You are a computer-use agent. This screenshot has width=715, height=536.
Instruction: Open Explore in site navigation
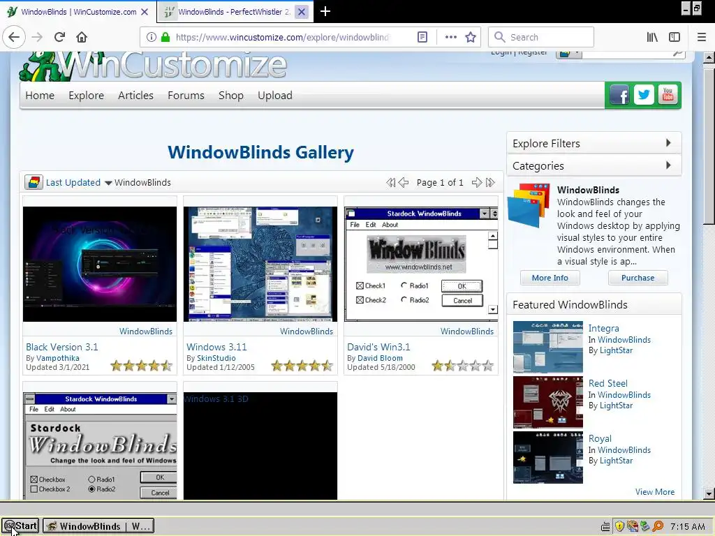click(86, 95)
